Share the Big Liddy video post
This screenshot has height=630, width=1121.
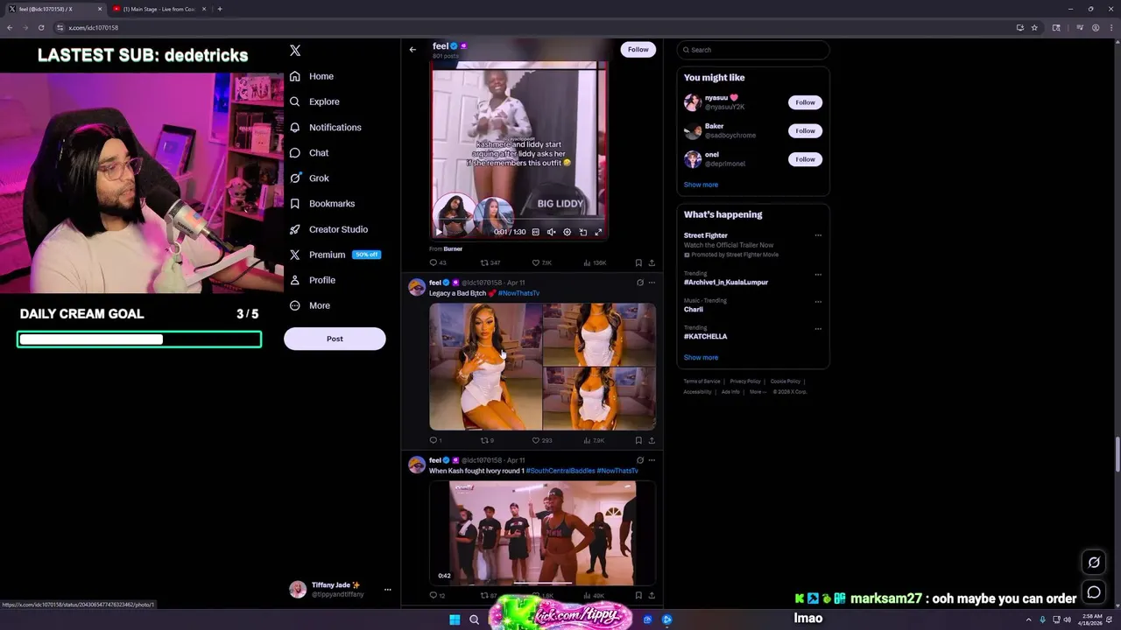(x=652, y=262)
